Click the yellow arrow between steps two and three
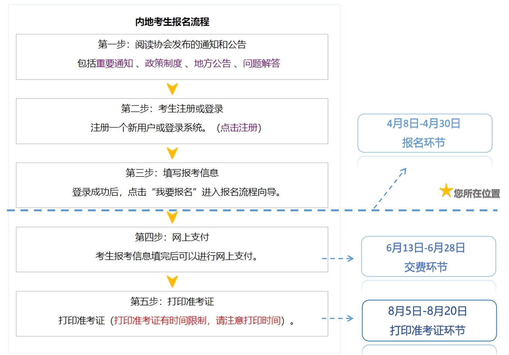The image size is (509, 355). (x=172, y=153)
